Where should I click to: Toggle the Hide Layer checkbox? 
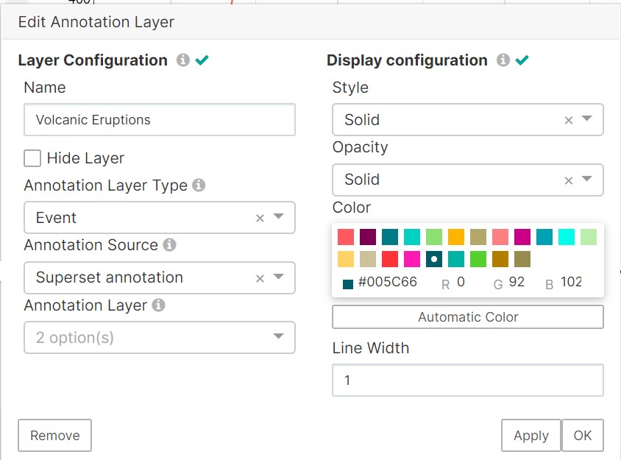pos(32,158)
